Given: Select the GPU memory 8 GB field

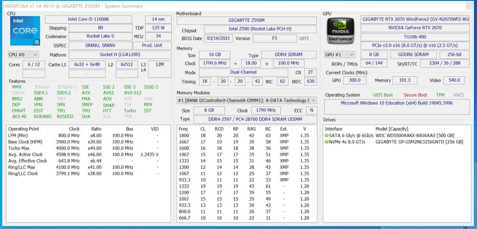Looking at the screenshot, I should pyautogui.click(x=374, y=55).
